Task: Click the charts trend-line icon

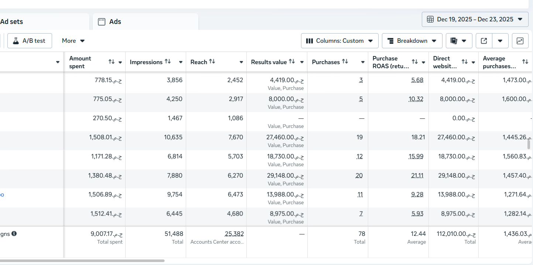Action: (520, 41)
